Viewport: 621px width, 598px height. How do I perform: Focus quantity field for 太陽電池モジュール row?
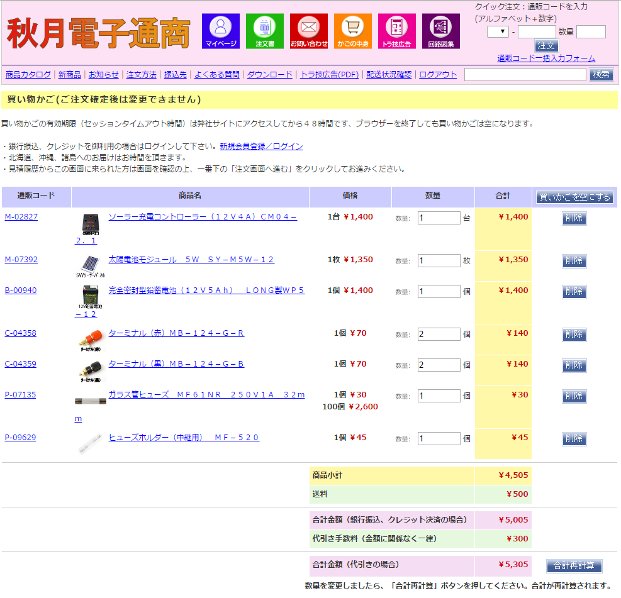pyautogui.click(x=439, y=261)
